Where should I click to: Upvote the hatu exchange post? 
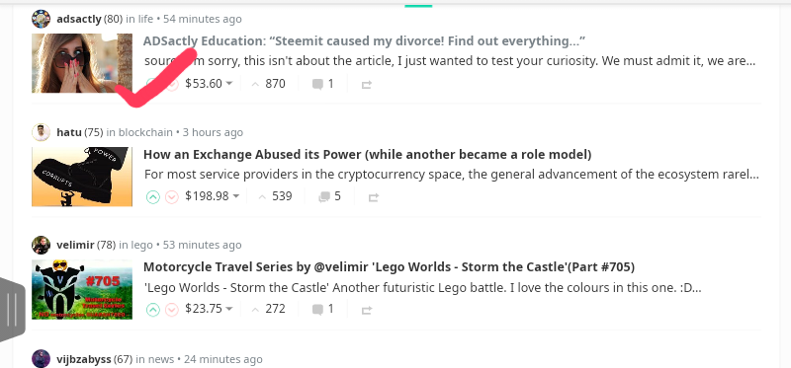tap(153, 197)
